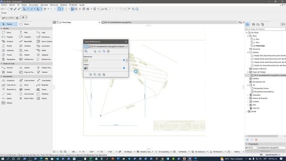Select the Ventana window tool

27,46
